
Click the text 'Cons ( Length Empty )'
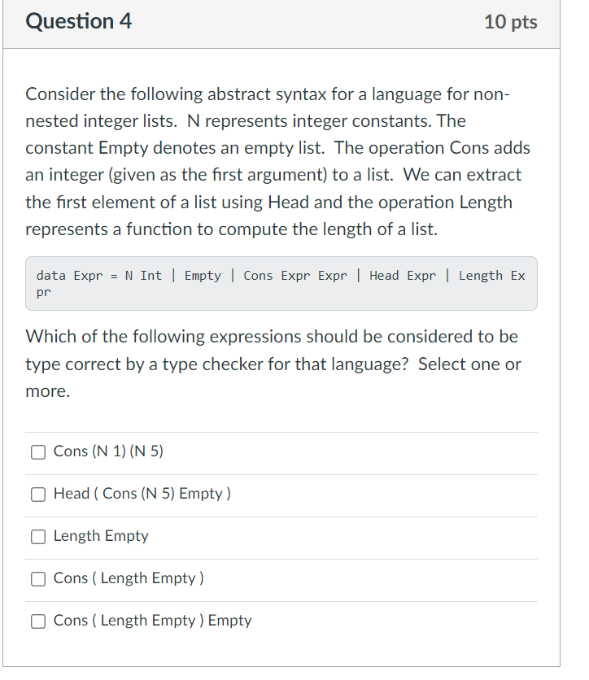pos(129,578)
